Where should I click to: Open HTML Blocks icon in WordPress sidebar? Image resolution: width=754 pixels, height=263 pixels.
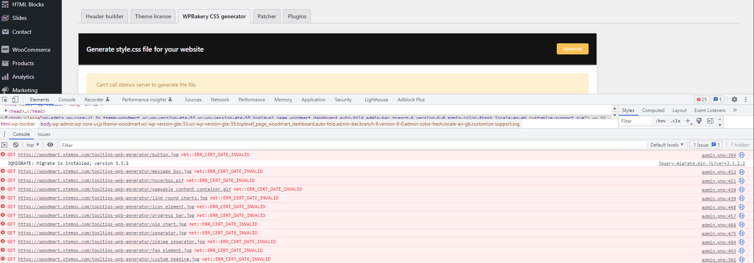5,4
